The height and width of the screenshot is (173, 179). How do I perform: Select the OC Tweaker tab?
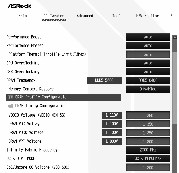(x=54, y=16)
